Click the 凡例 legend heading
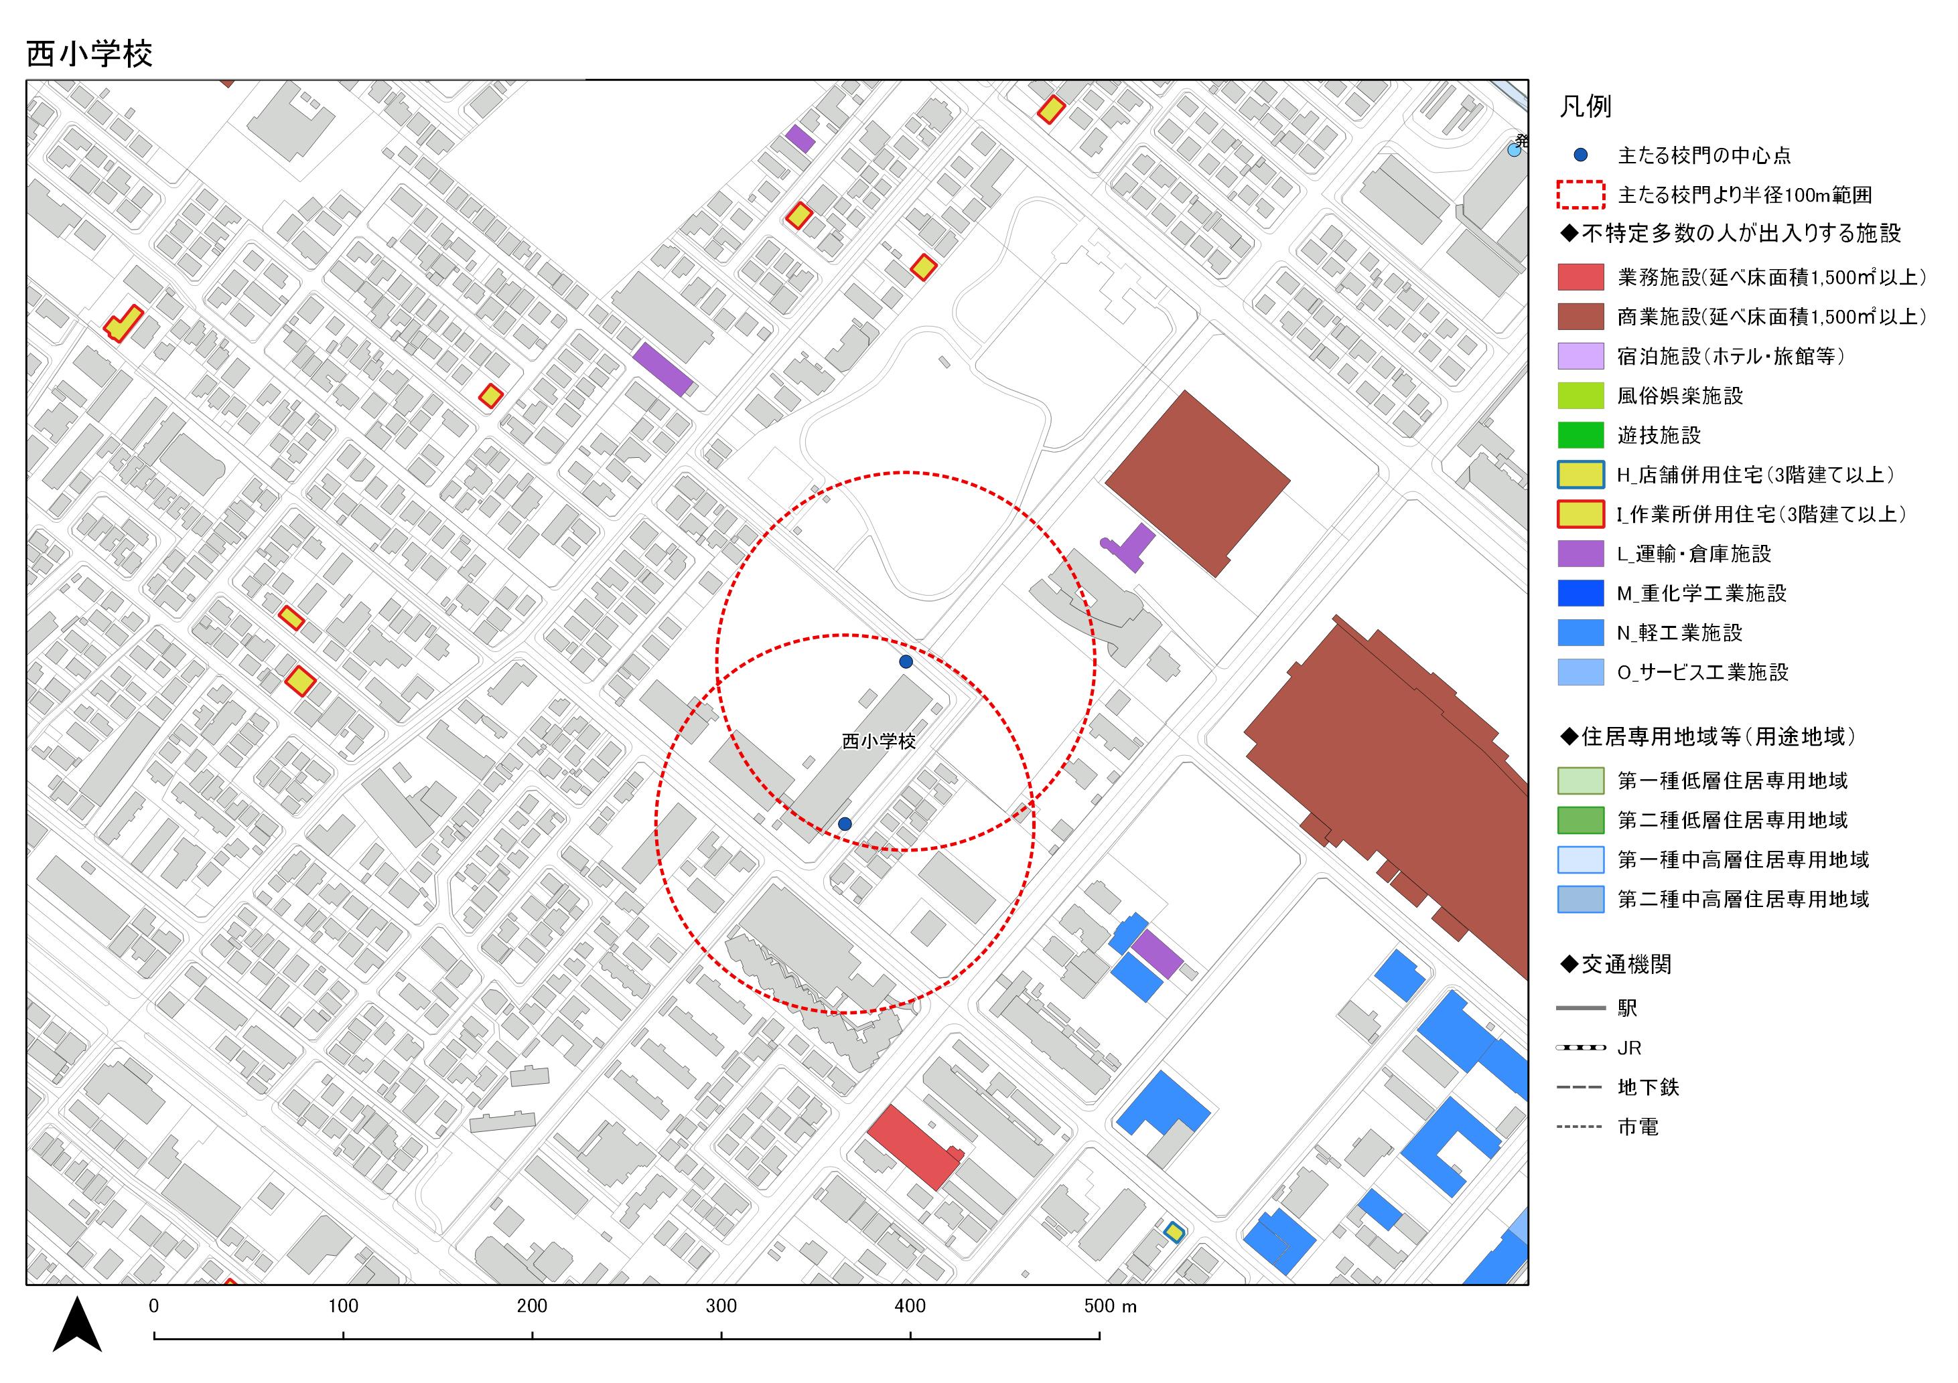 1586,106
